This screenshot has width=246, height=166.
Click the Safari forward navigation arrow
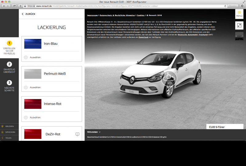(8, 6)
